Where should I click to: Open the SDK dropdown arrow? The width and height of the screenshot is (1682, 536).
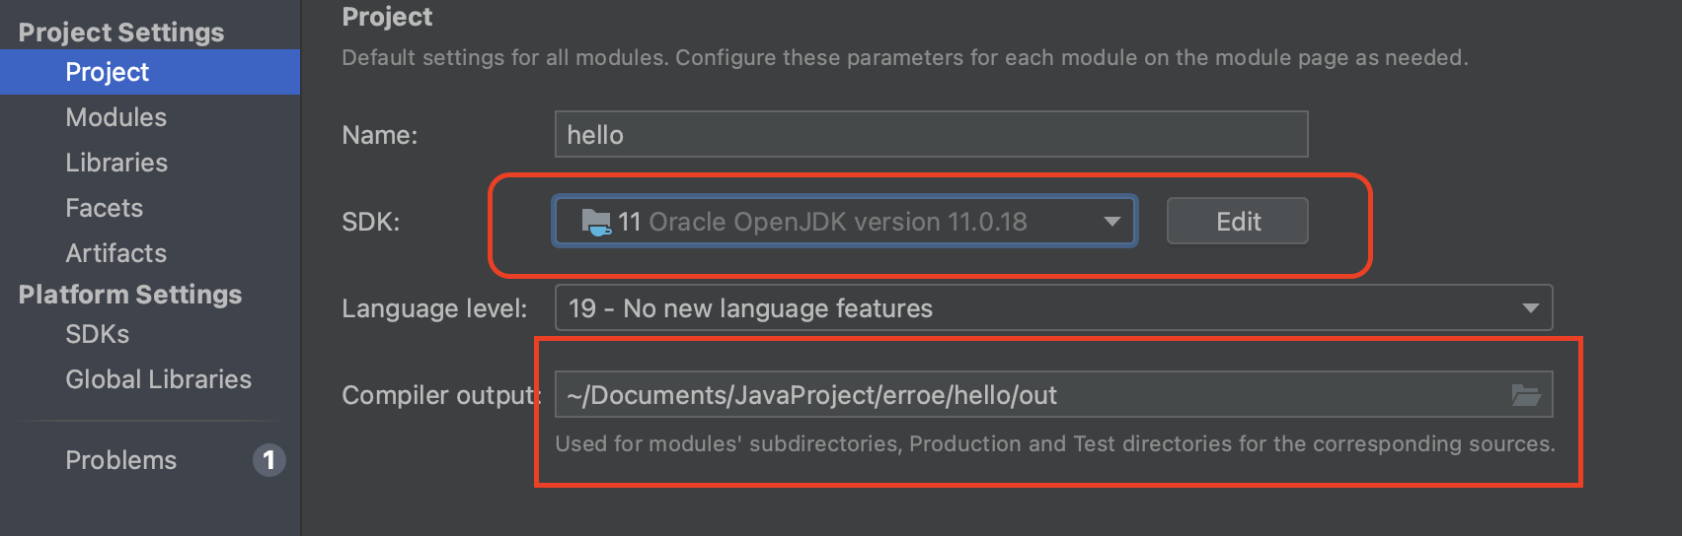coord(1112,222)
